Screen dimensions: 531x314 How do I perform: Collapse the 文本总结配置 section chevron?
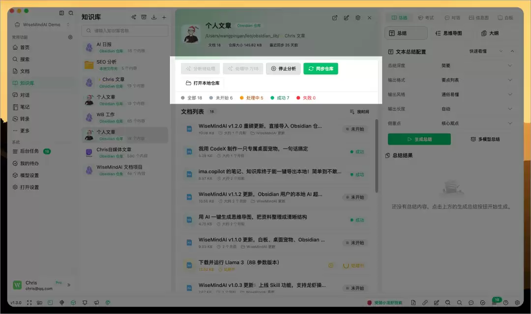[x=512, y=51]
